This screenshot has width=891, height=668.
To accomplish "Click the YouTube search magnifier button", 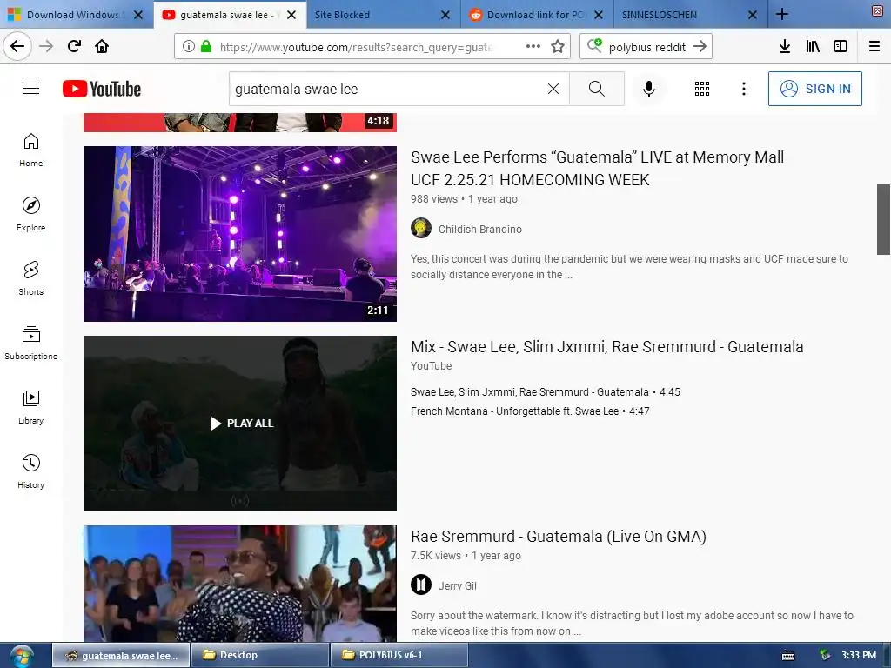I will click(597, 89).
